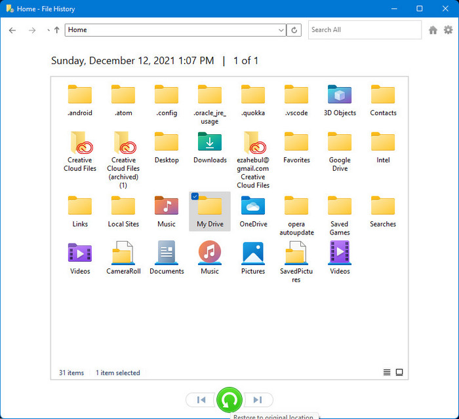Select the Pictures library

click(253, 258)
